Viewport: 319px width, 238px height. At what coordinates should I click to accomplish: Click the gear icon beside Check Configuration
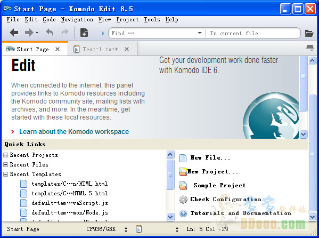[183, 200]
